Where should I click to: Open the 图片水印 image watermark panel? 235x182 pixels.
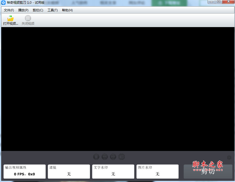point(157,171)
